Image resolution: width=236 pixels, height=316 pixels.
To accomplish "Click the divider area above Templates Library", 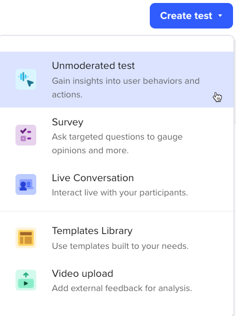I will [x=117, y=211].
